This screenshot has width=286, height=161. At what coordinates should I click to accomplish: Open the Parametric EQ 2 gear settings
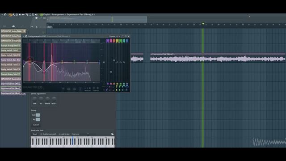[x=26, y=36]
